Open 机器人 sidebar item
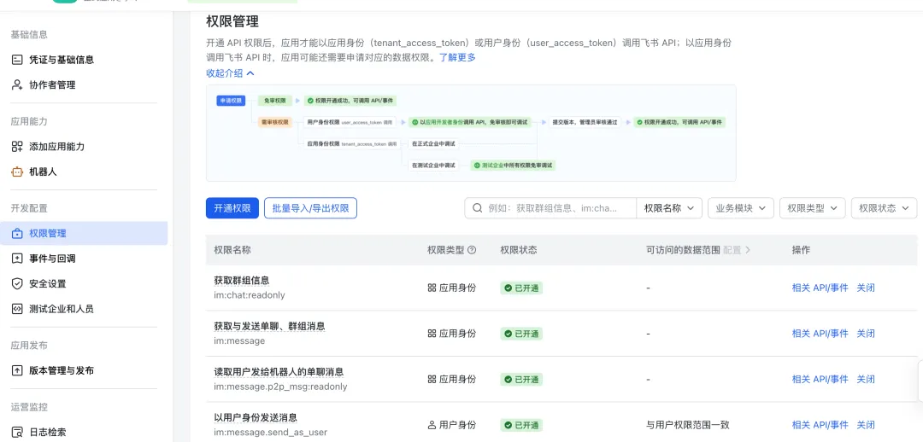 coord(84,172)
